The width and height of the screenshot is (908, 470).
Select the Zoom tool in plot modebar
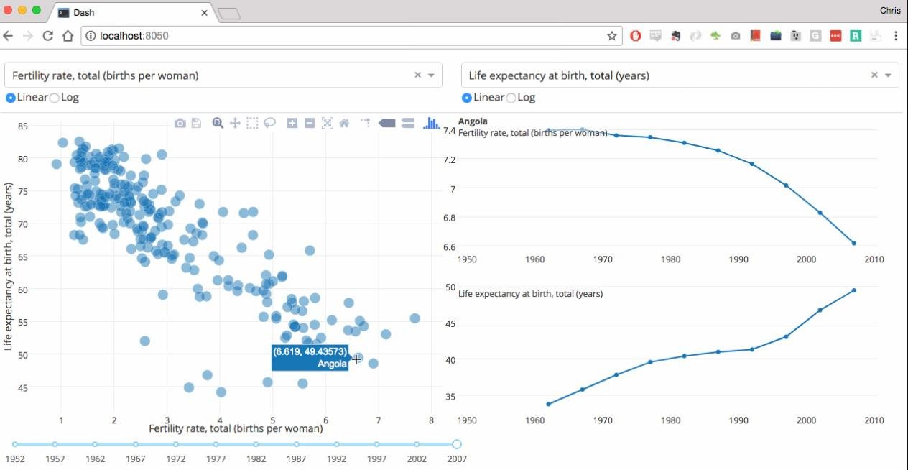click(x=218, y=123)
